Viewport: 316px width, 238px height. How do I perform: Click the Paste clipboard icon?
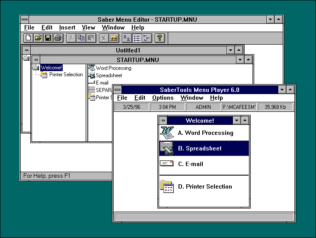[91, 38]
